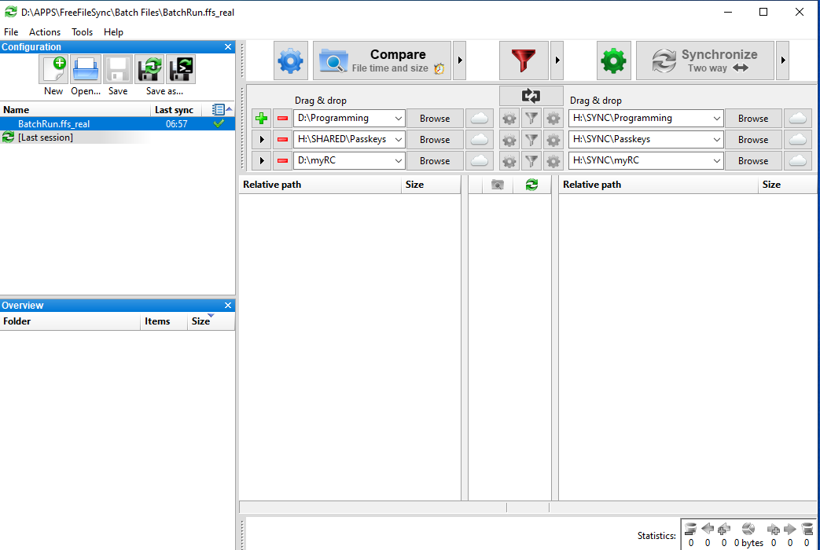Sort overview by Items column

(x=164, y=321)
